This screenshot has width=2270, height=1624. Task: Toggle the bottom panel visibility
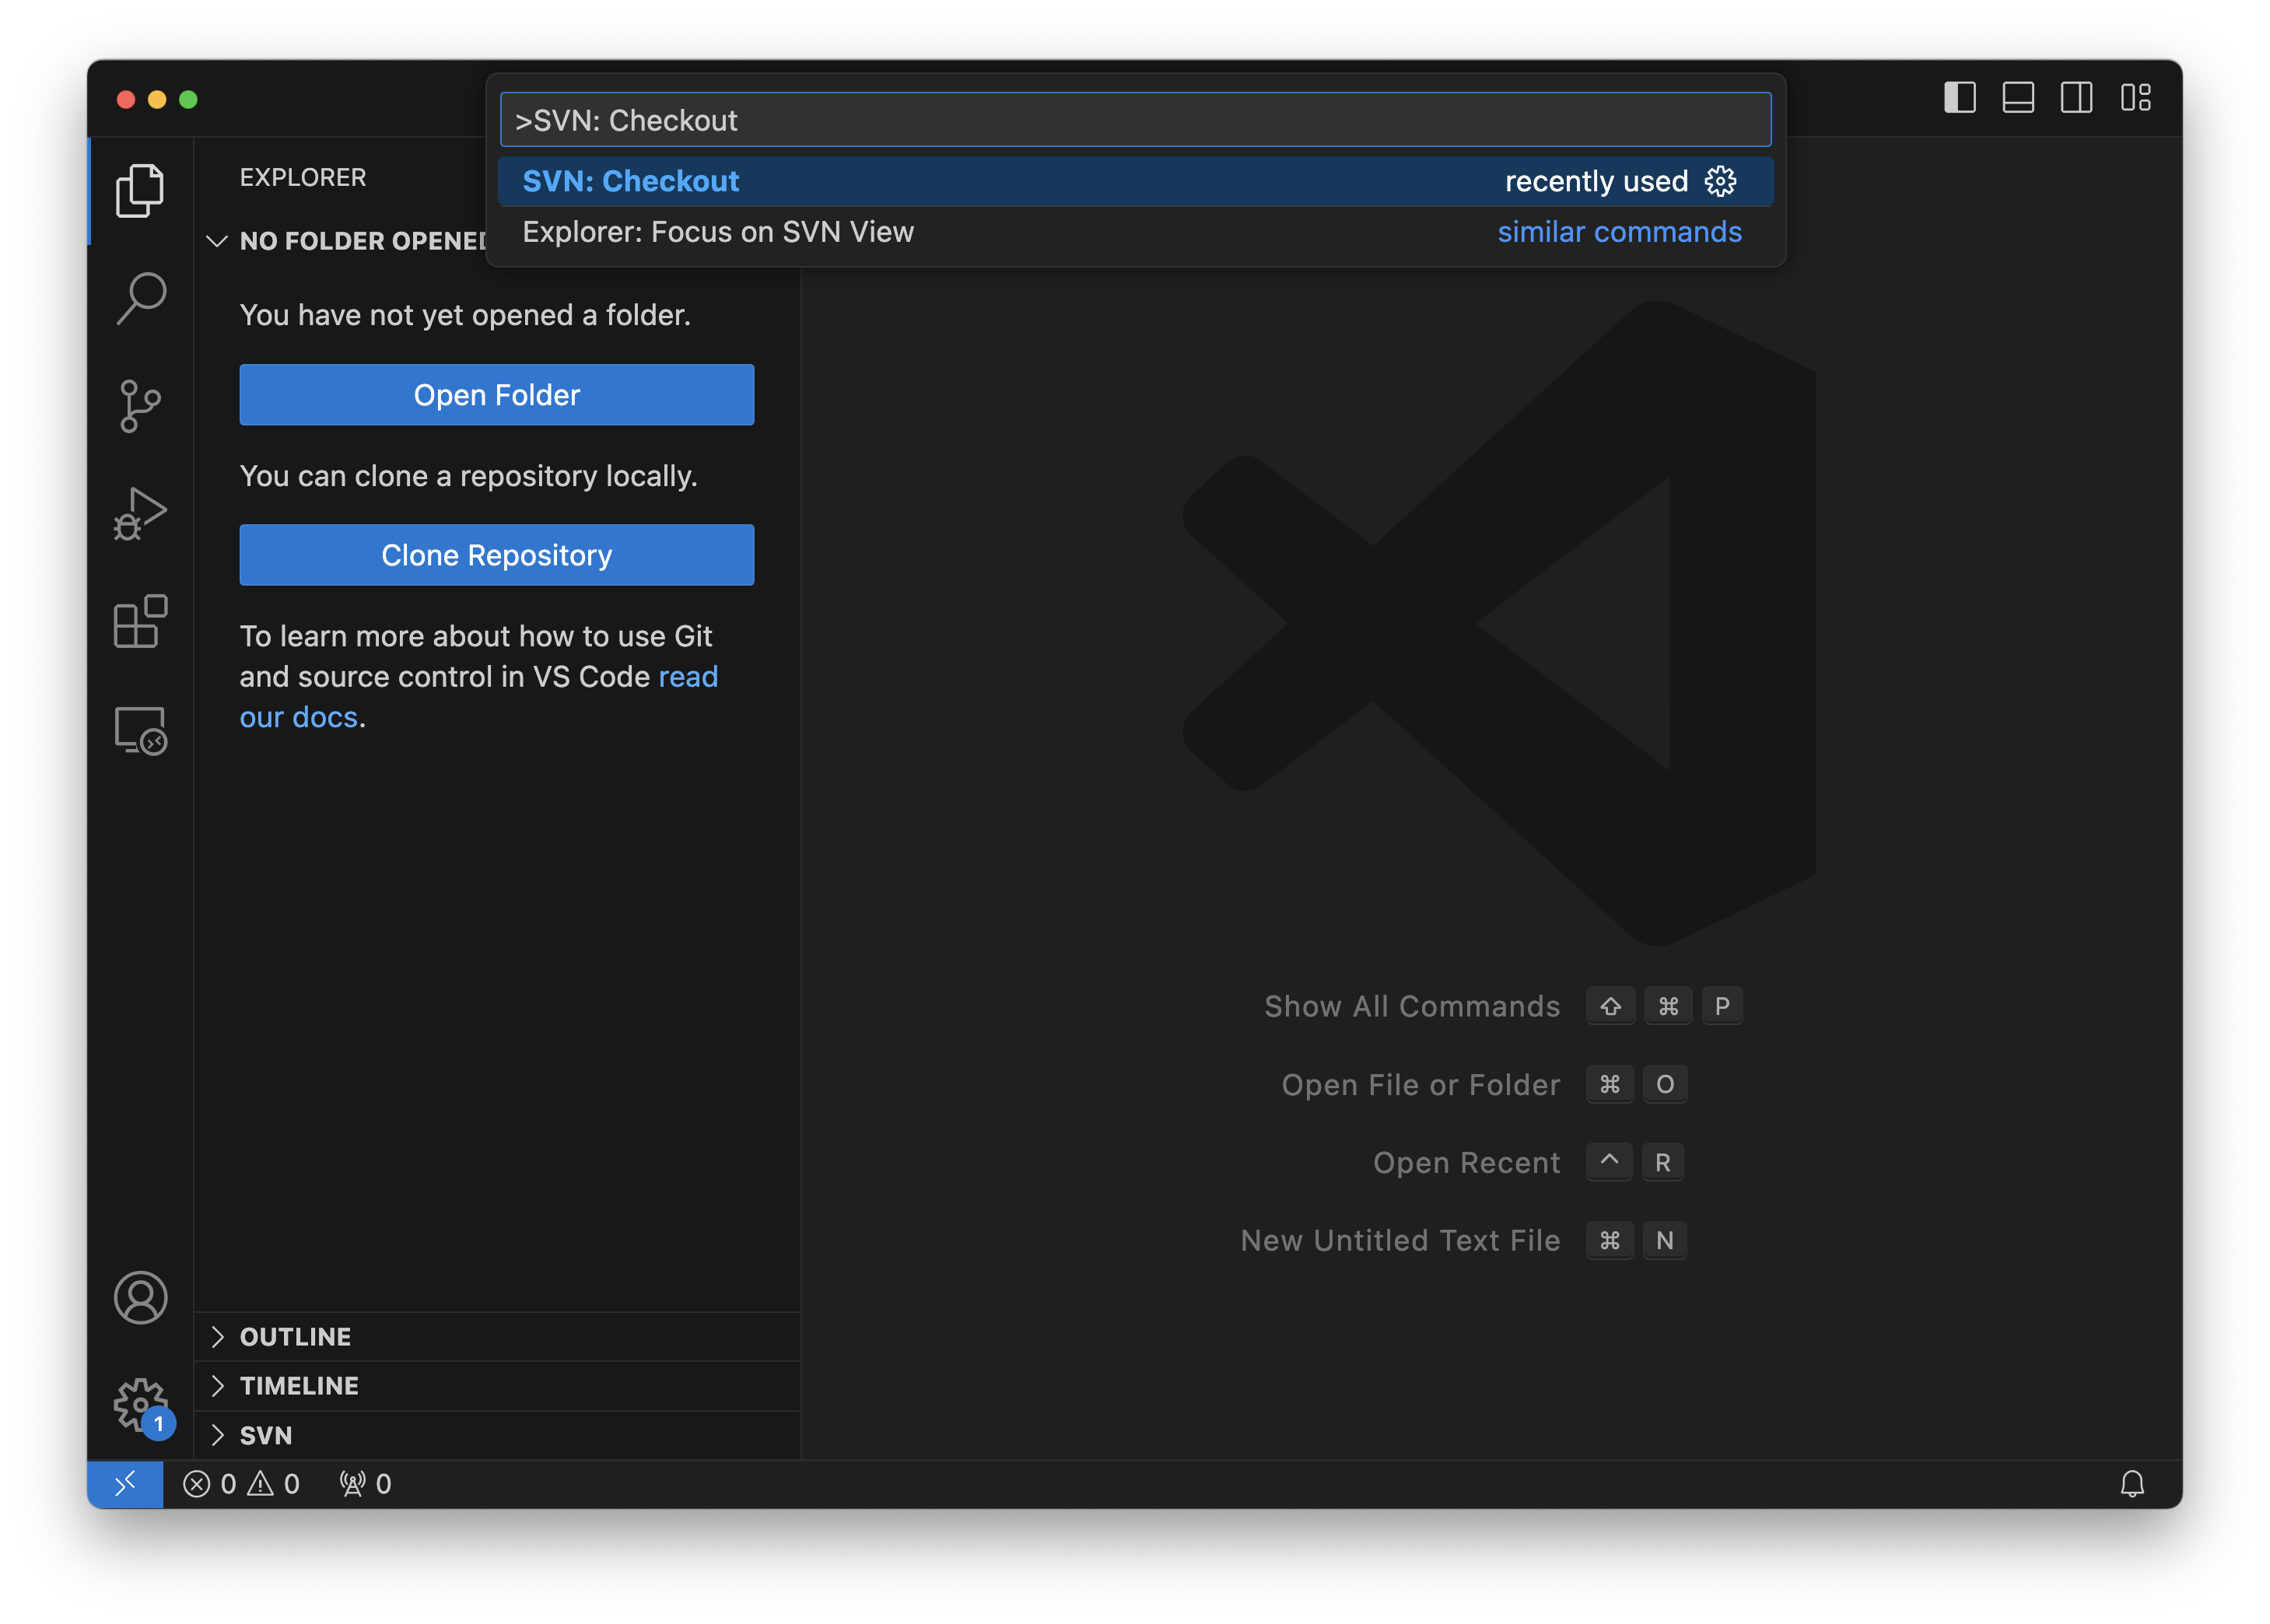(x=2018, y=97)
